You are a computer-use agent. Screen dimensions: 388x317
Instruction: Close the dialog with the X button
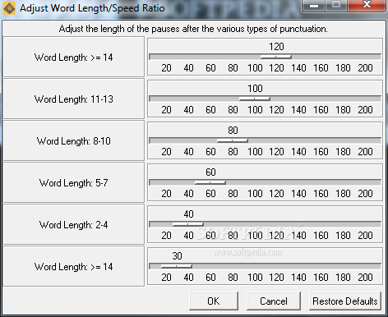367,5
